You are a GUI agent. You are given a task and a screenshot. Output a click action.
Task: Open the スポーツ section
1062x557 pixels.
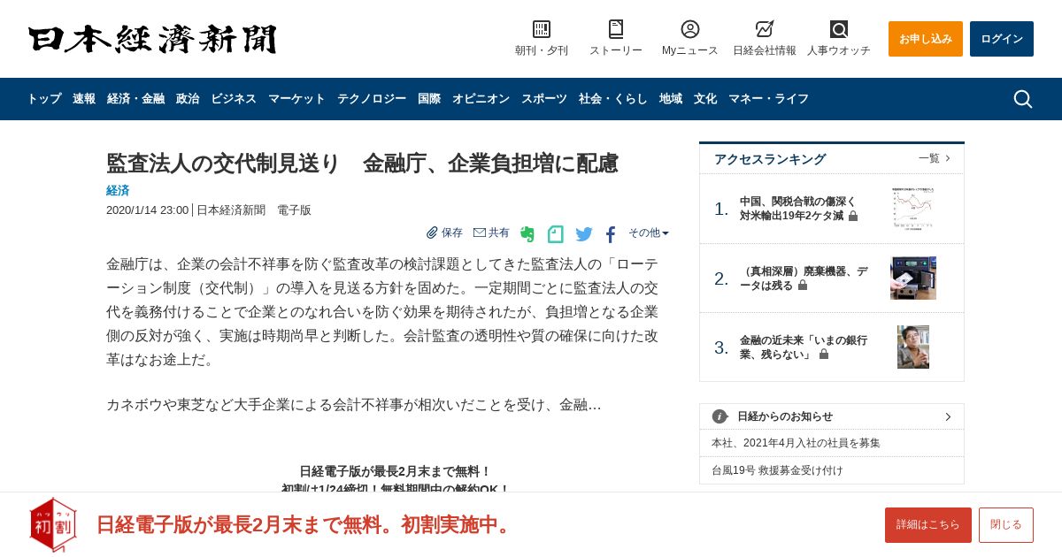(544, 99)
